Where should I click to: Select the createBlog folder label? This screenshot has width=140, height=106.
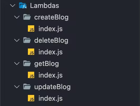[51, 17]
